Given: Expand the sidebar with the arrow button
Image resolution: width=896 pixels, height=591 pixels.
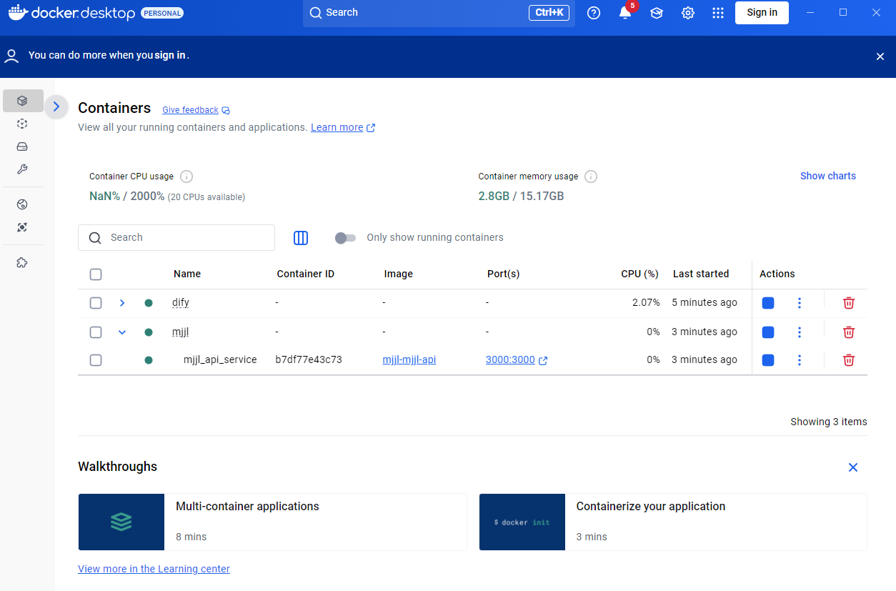Looking at the screenshot, I should tap(56, 106).
